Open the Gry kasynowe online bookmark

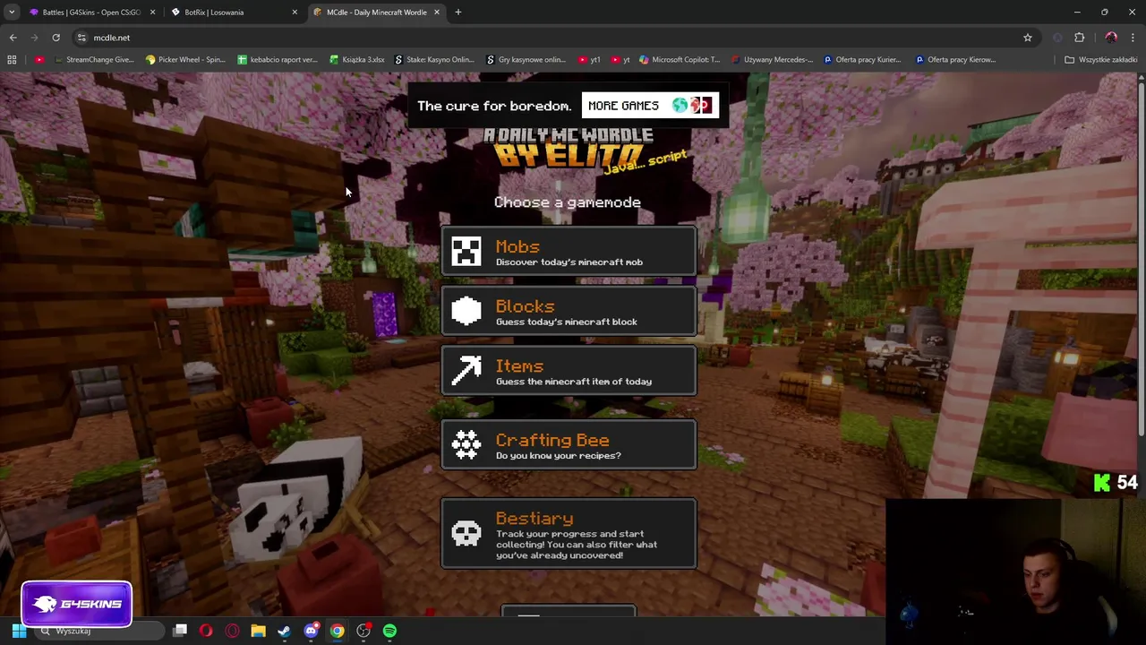click(526, 60)
